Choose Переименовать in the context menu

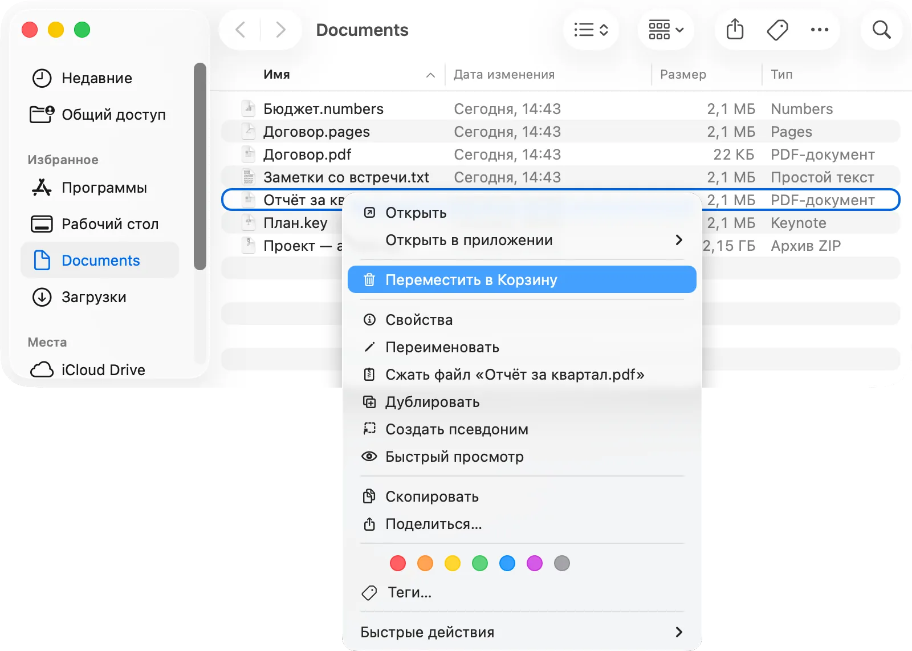[x=522, y=347]
